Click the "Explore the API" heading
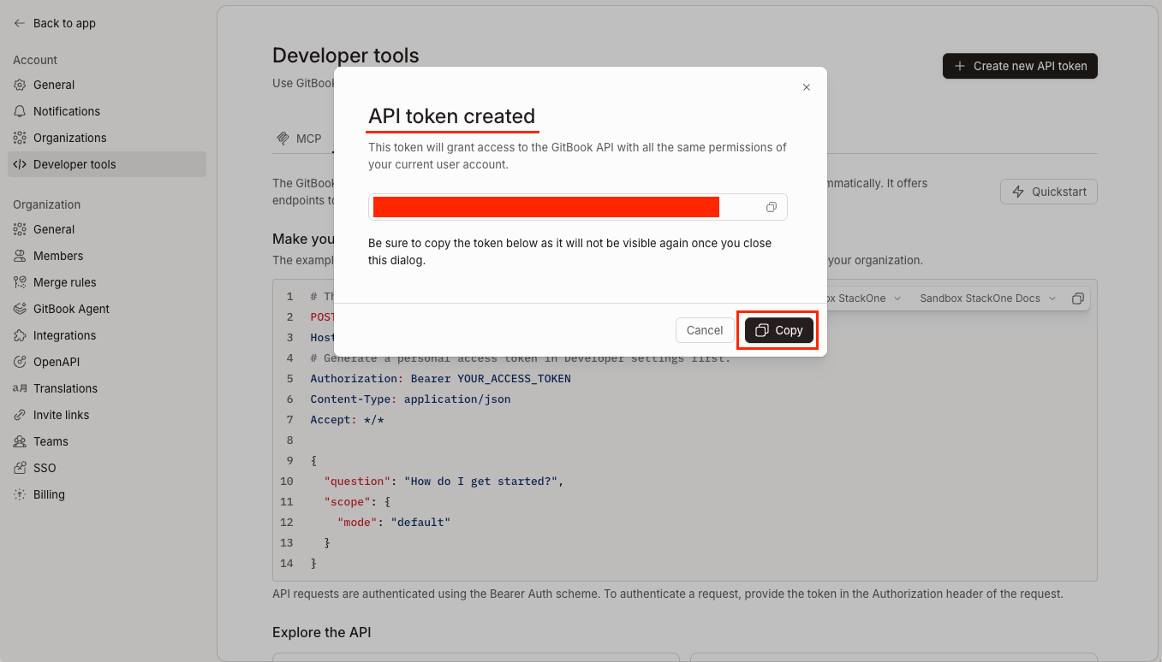The width and height of the screenshot is (1162, 662). [x=321, y=632]
